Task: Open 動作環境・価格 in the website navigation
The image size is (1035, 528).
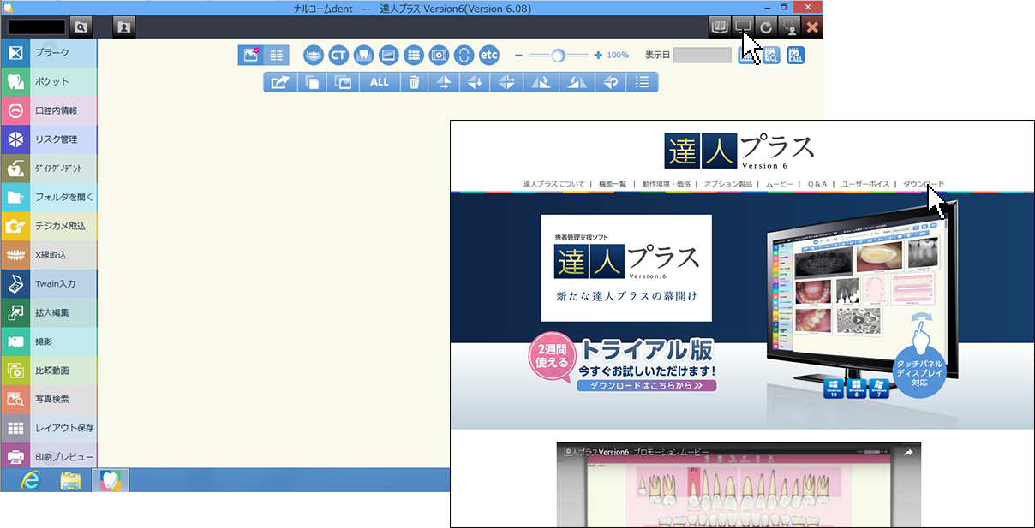Action: 667,184
